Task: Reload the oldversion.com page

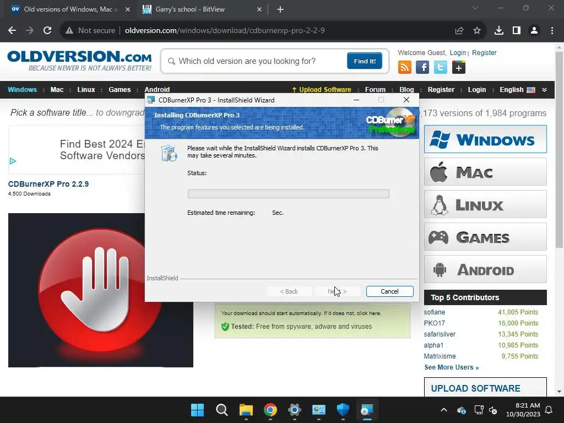Action: [x=47, y=31]
